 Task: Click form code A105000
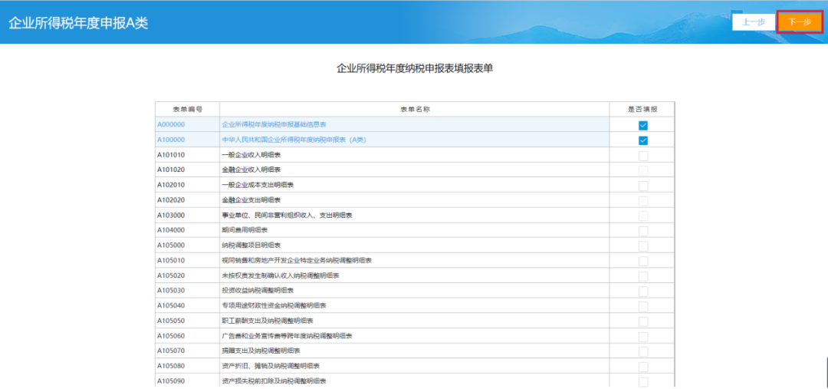click(171, 246)
